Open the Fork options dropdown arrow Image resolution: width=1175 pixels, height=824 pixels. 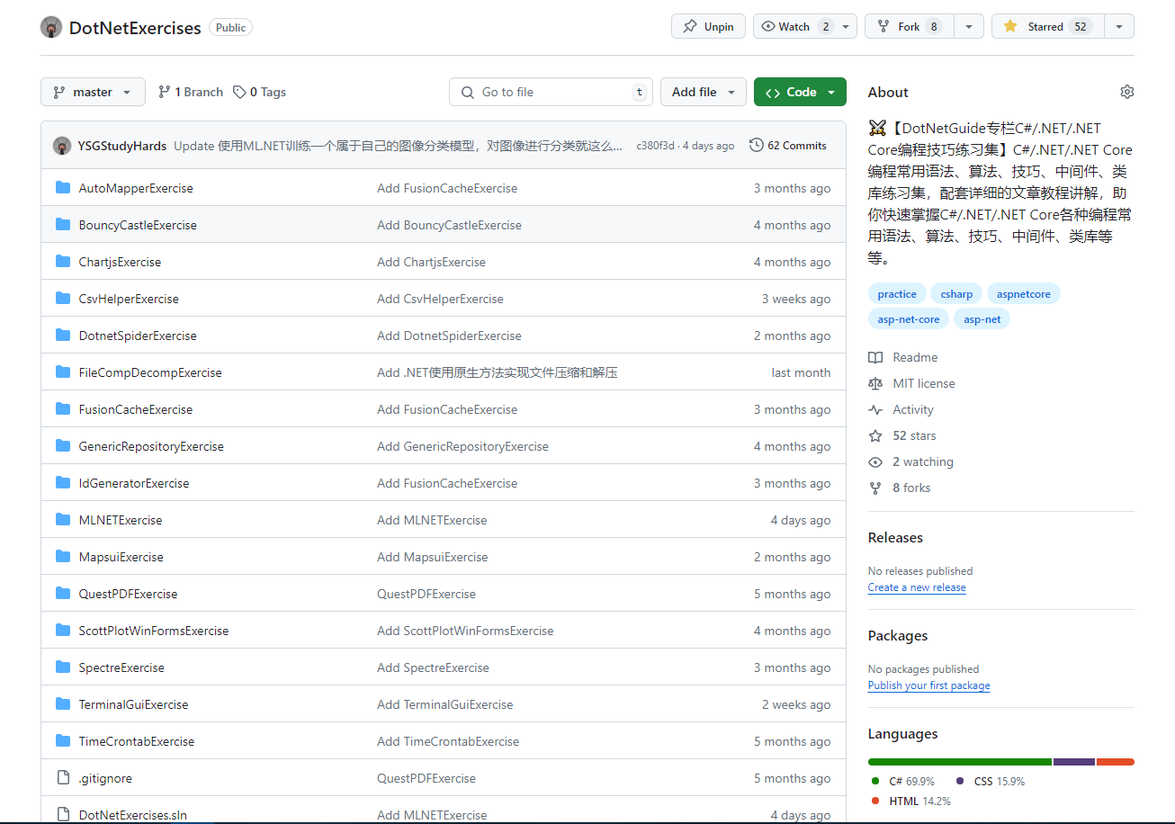969,26
